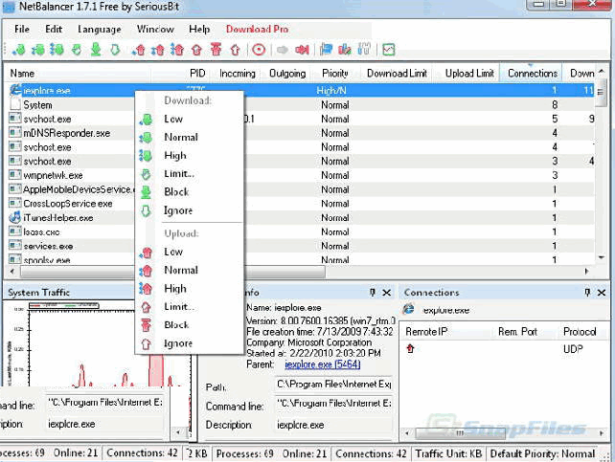Viewport: 615px width, 462px height.
Task: Sort by the Priority column header
Action: (x=335, y=74)
